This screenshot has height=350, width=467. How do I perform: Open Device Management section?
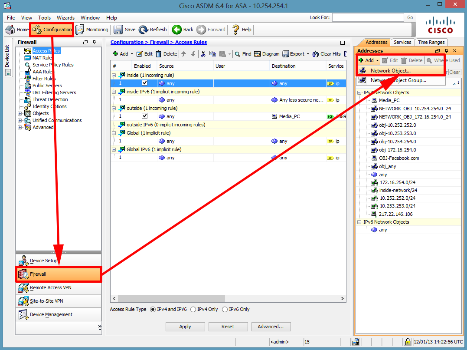point(59,314)
